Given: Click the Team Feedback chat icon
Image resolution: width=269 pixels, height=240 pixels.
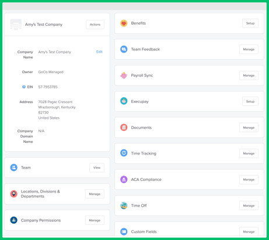Looking at the screenshot, I should click(x=124, y=49).
